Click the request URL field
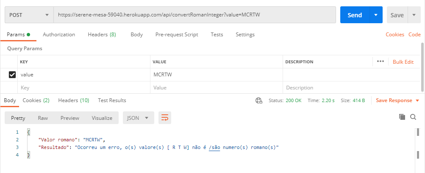 tap(195, 15)
